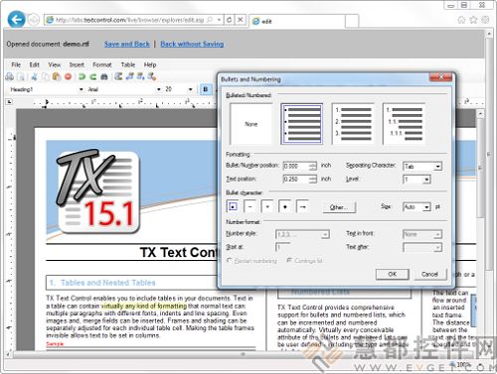This screenshot has height=374, width=497.
Task: Toggle the Bold formatting button
Action: point(206,89)
